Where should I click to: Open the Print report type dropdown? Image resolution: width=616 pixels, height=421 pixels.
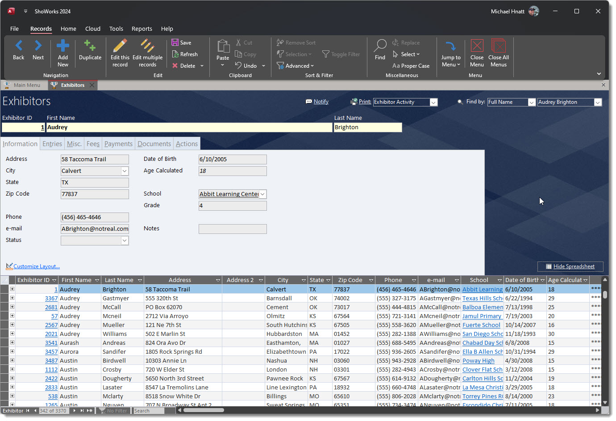433,102
